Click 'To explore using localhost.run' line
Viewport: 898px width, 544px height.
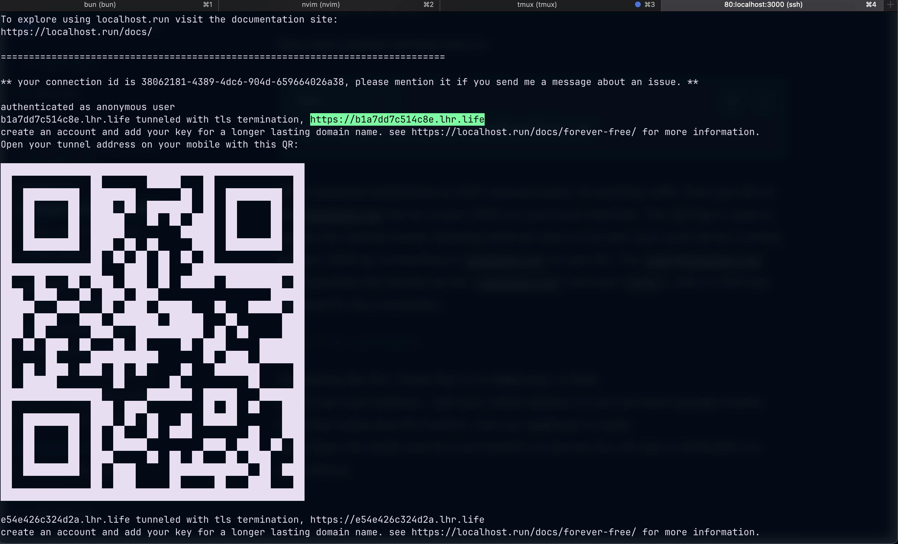click(x=169, y=20)
